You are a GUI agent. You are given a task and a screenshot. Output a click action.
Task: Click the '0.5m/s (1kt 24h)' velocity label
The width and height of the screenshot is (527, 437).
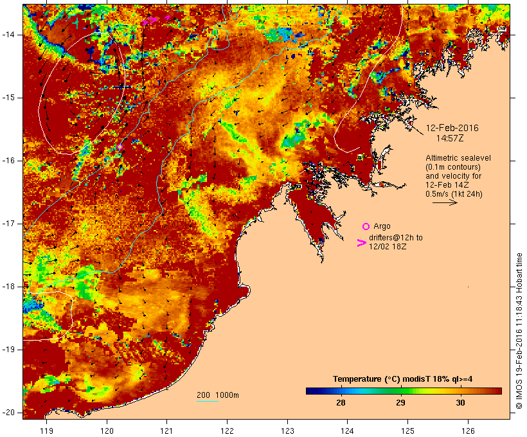[454, 194]
